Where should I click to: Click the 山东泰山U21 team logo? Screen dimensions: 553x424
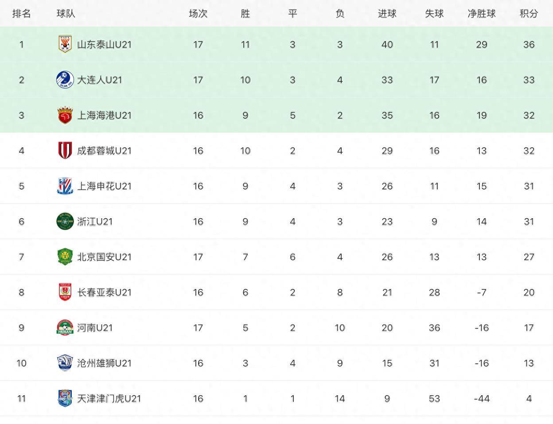pyautogui.click(x=65, y=44)
